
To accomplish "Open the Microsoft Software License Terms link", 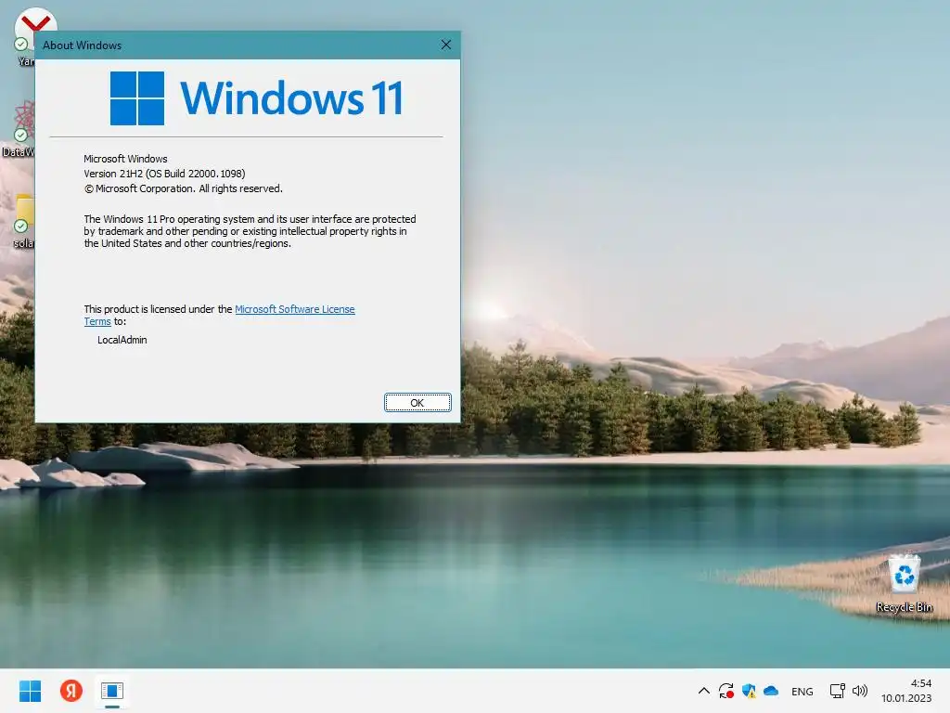I will [x=294, y=309].
